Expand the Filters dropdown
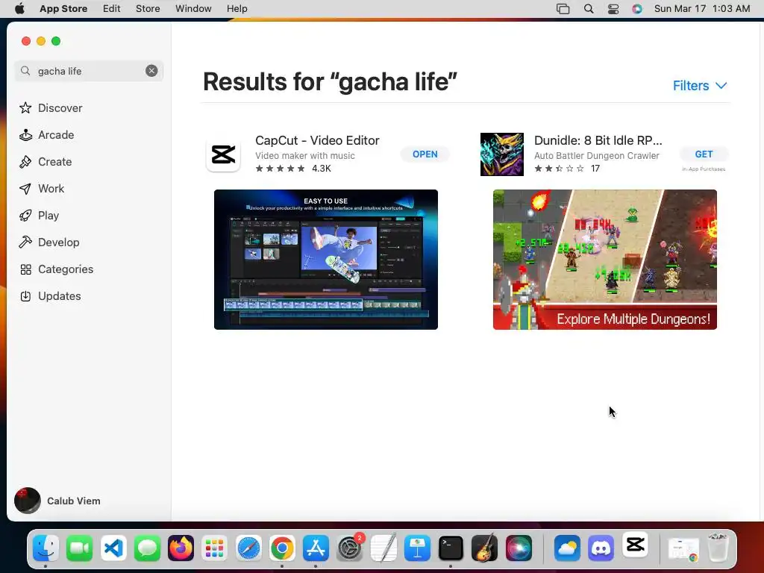764x573 pixels. coord(700,85)
